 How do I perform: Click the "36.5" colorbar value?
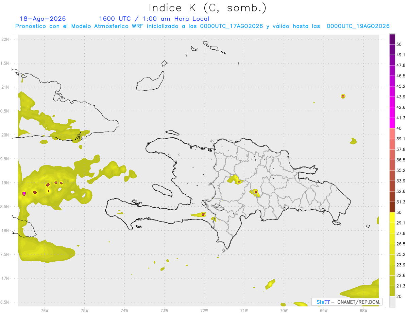tap(401, 160)
